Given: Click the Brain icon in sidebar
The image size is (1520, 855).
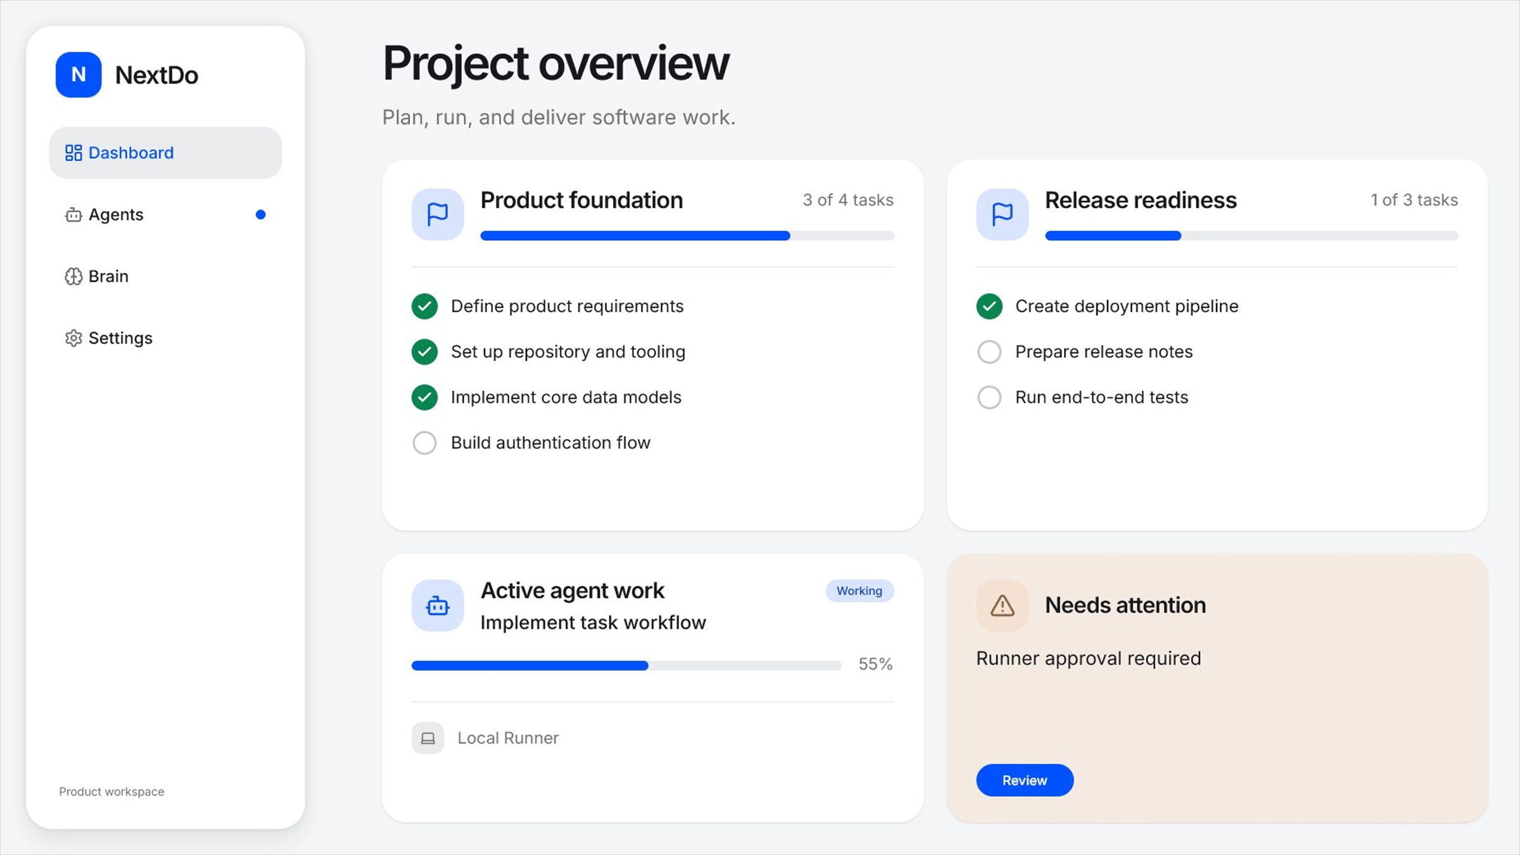Looking at the screenshot, I should click(73, 276).
